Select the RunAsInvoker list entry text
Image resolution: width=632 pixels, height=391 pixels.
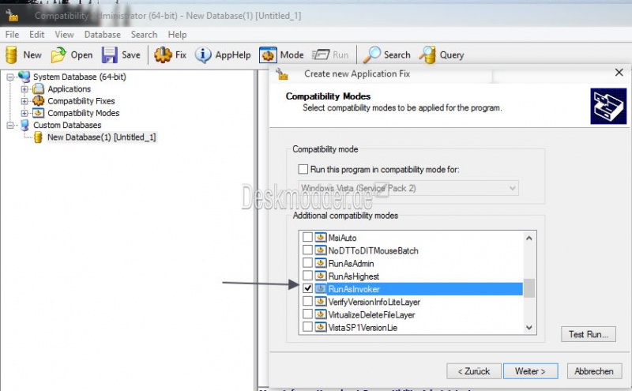[354, 289]
